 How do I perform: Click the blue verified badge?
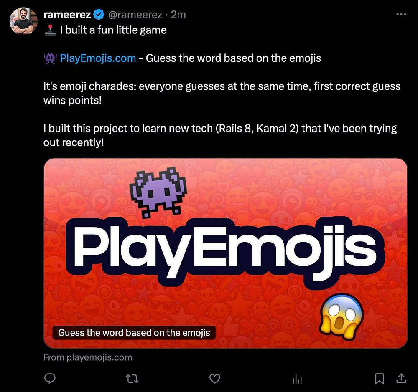tap(99, 15)
